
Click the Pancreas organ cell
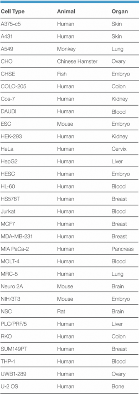[x=123, y=249]
